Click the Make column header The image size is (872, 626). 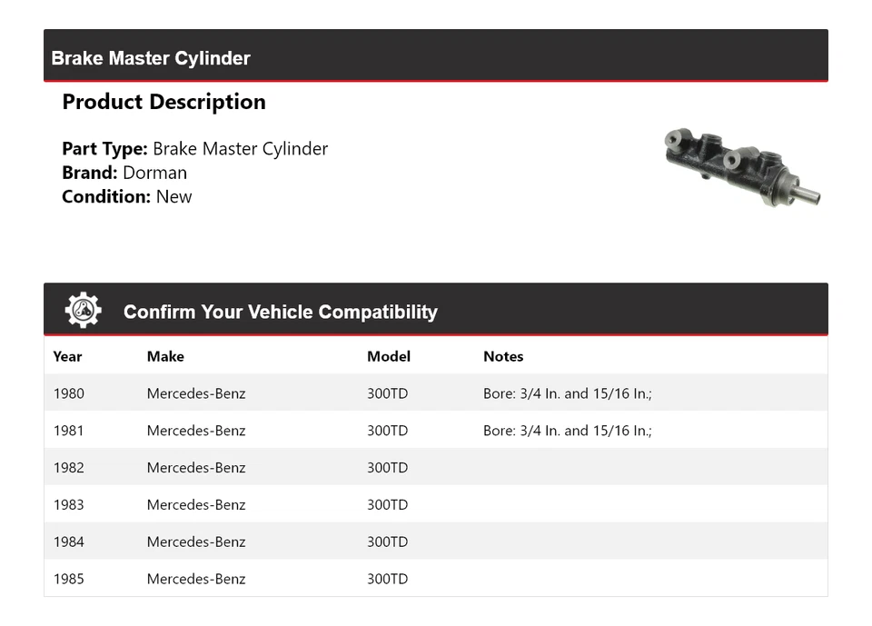click(x=165, y=356)
